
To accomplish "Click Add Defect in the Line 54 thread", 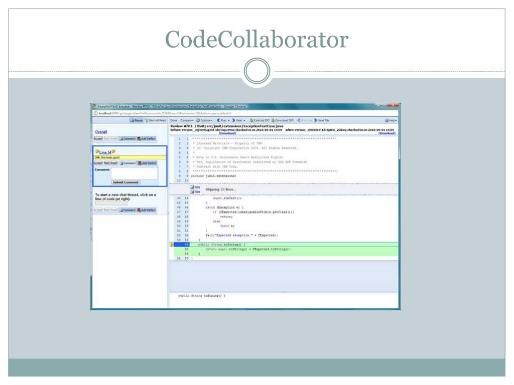I will click(147, 163).
